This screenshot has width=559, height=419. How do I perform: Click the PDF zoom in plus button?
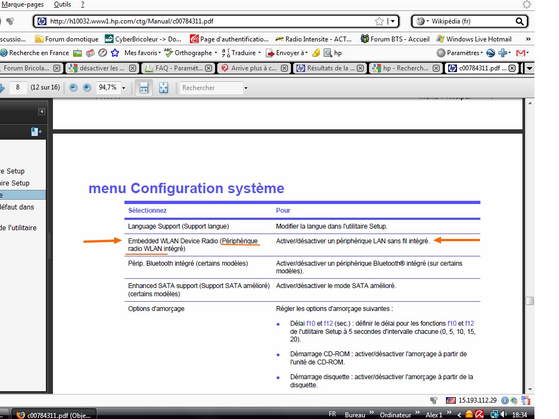[x=87, y=88]
